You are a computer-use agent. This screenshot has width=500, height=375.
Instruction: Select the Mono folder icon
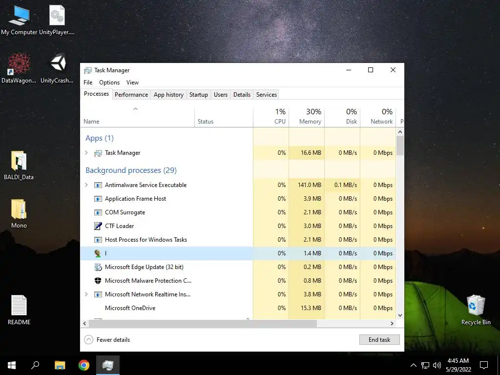(19, 214)
